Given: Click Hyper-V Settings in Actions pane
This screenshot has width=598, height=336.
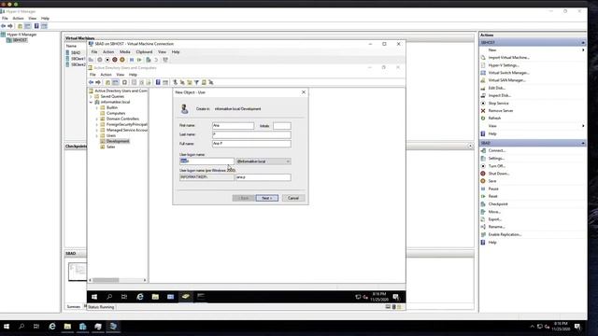Looking at the screenshot, I should pos(504,65).
